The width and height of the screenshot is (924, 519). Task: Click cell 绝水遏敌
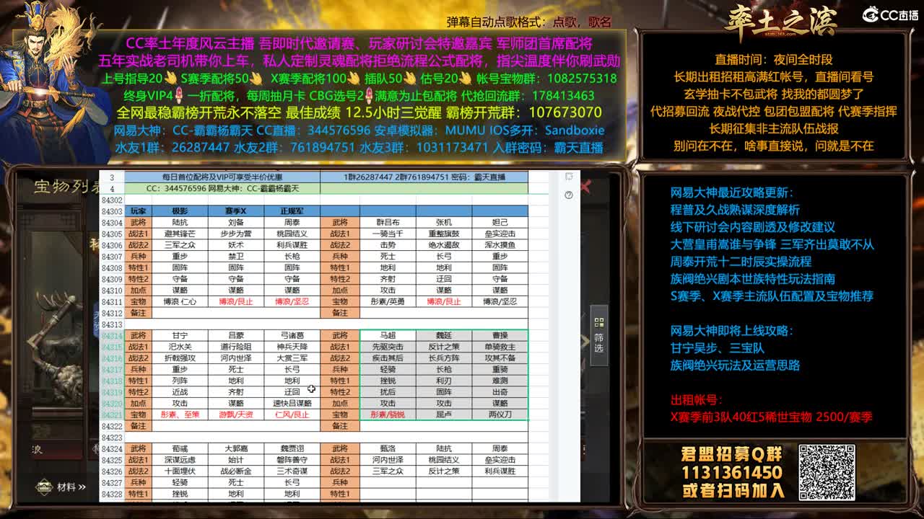click(444, 245)
